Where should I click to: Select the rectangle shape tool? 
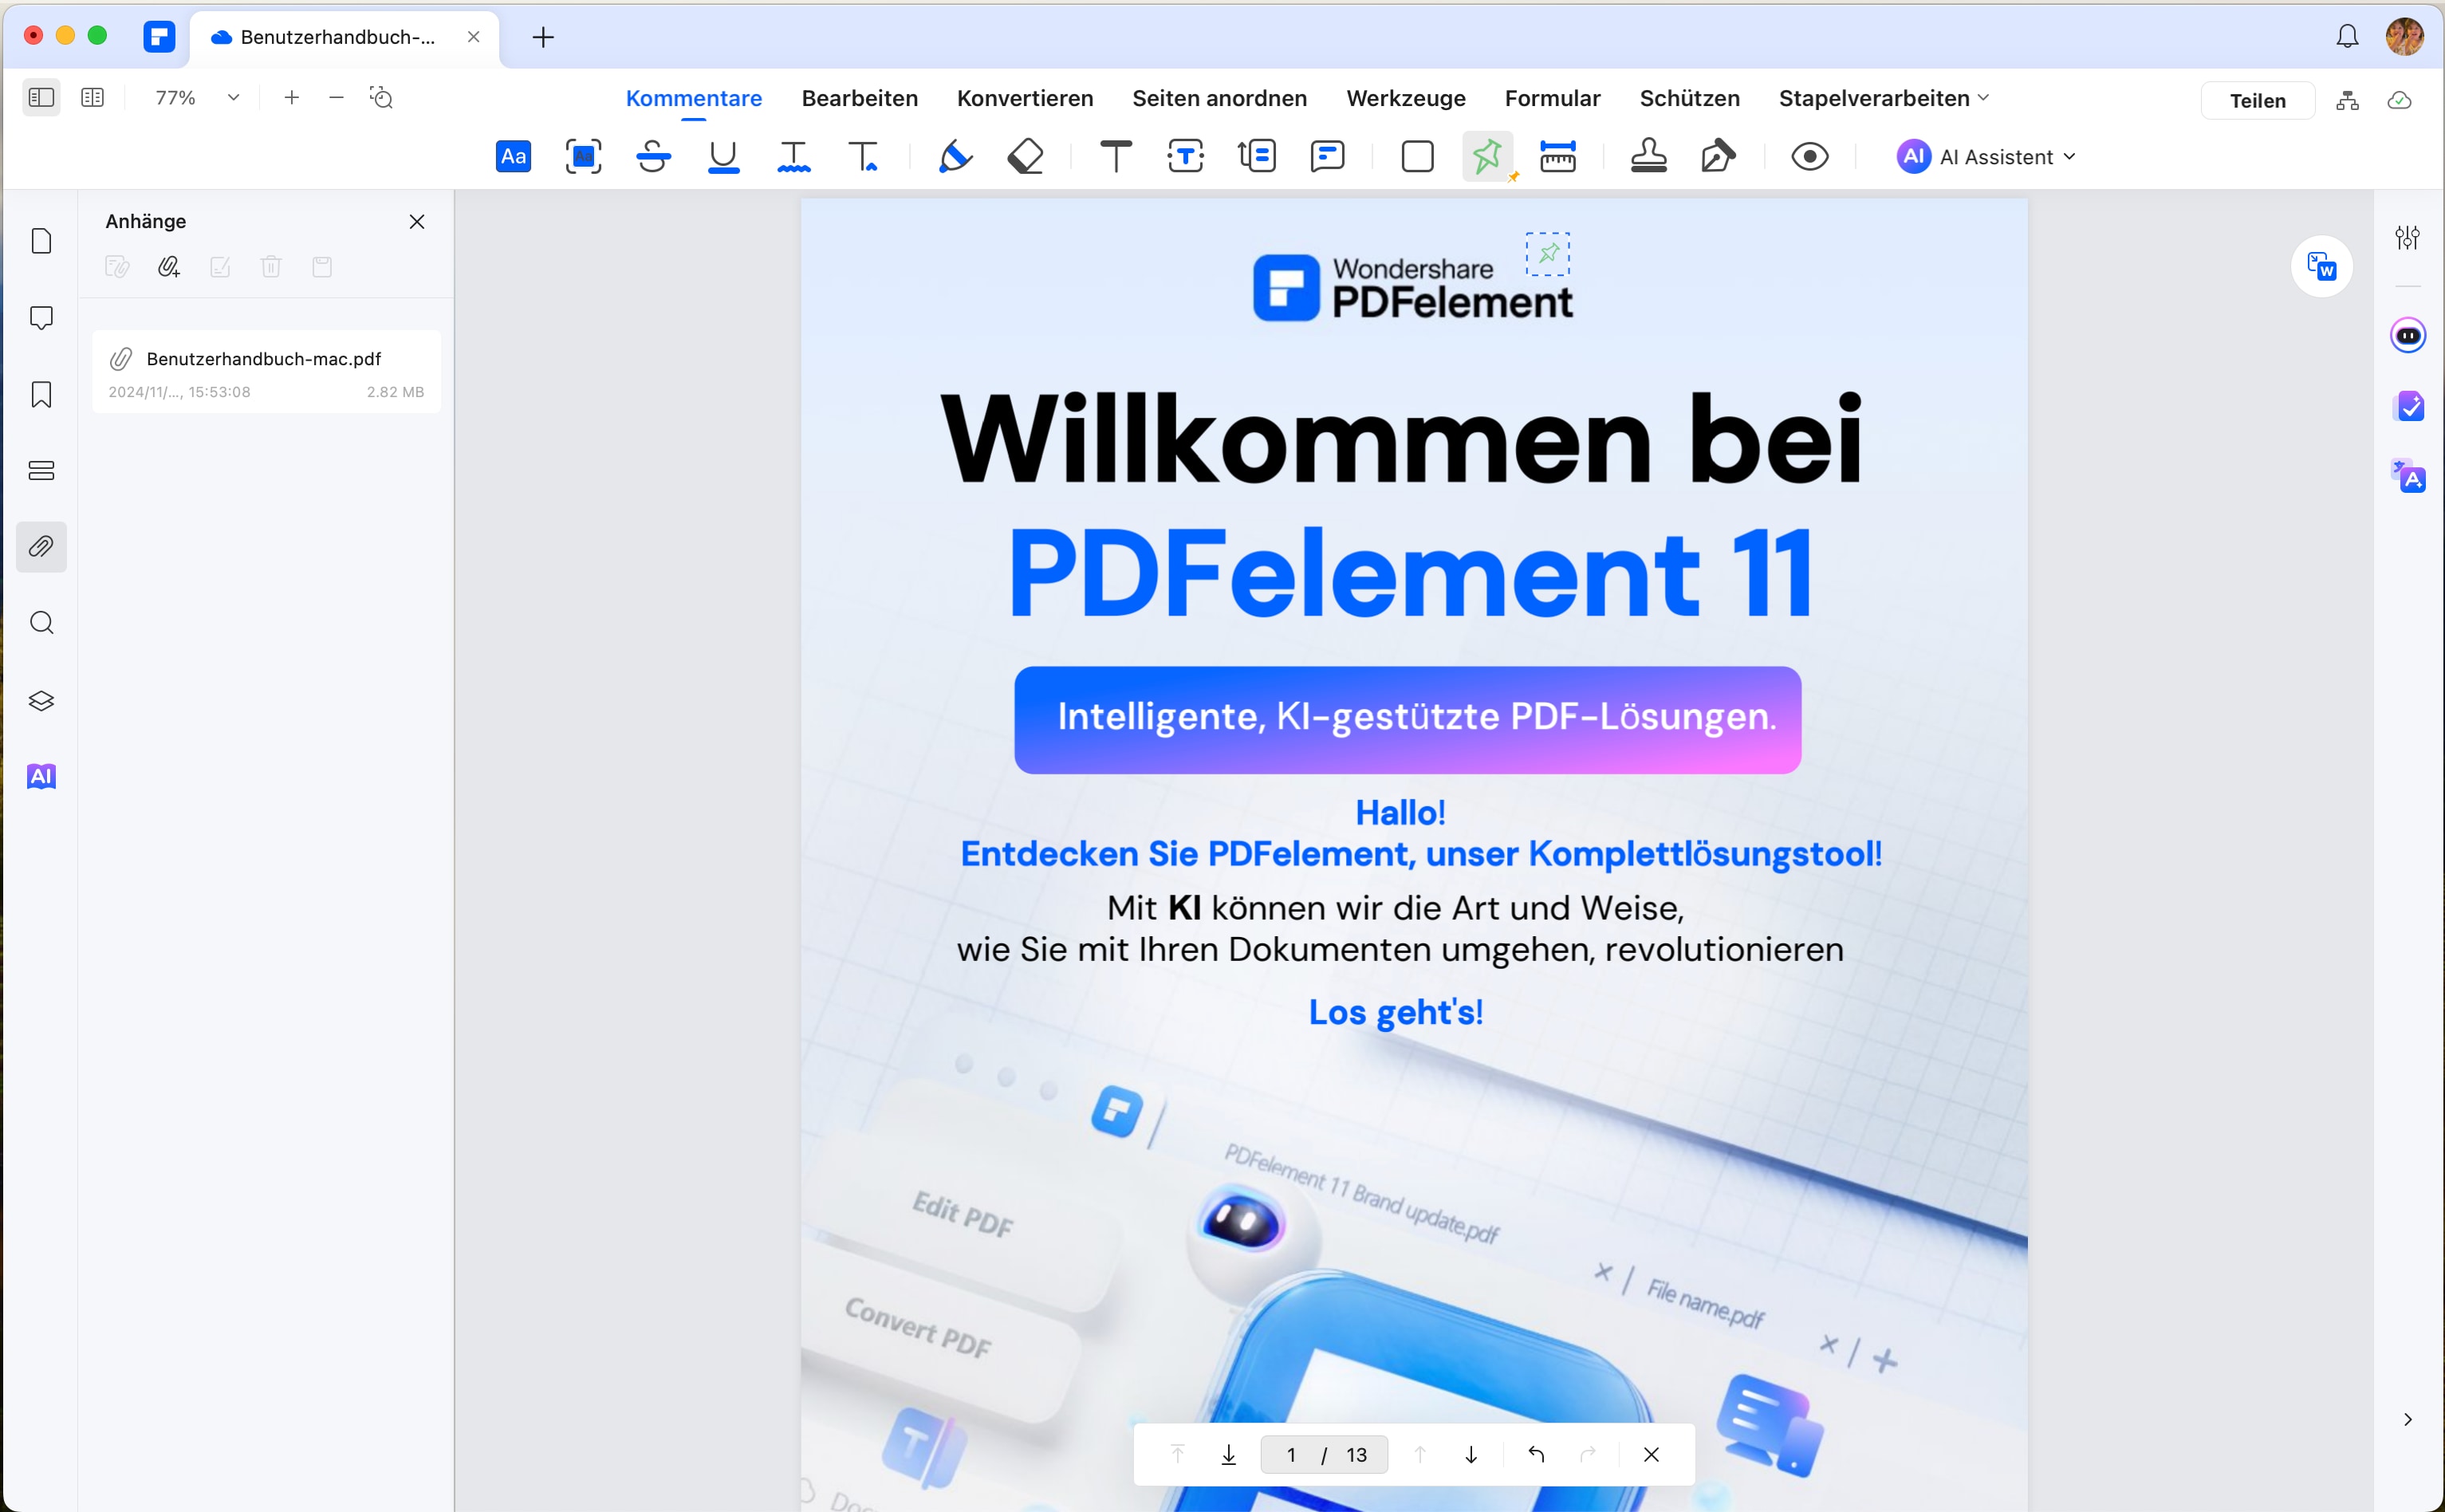(x=1417, y=156)
